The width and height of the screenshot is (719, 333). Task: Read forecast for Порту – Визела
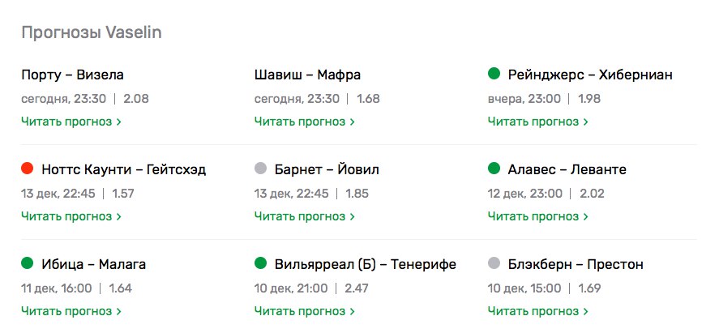coord(71,122)
